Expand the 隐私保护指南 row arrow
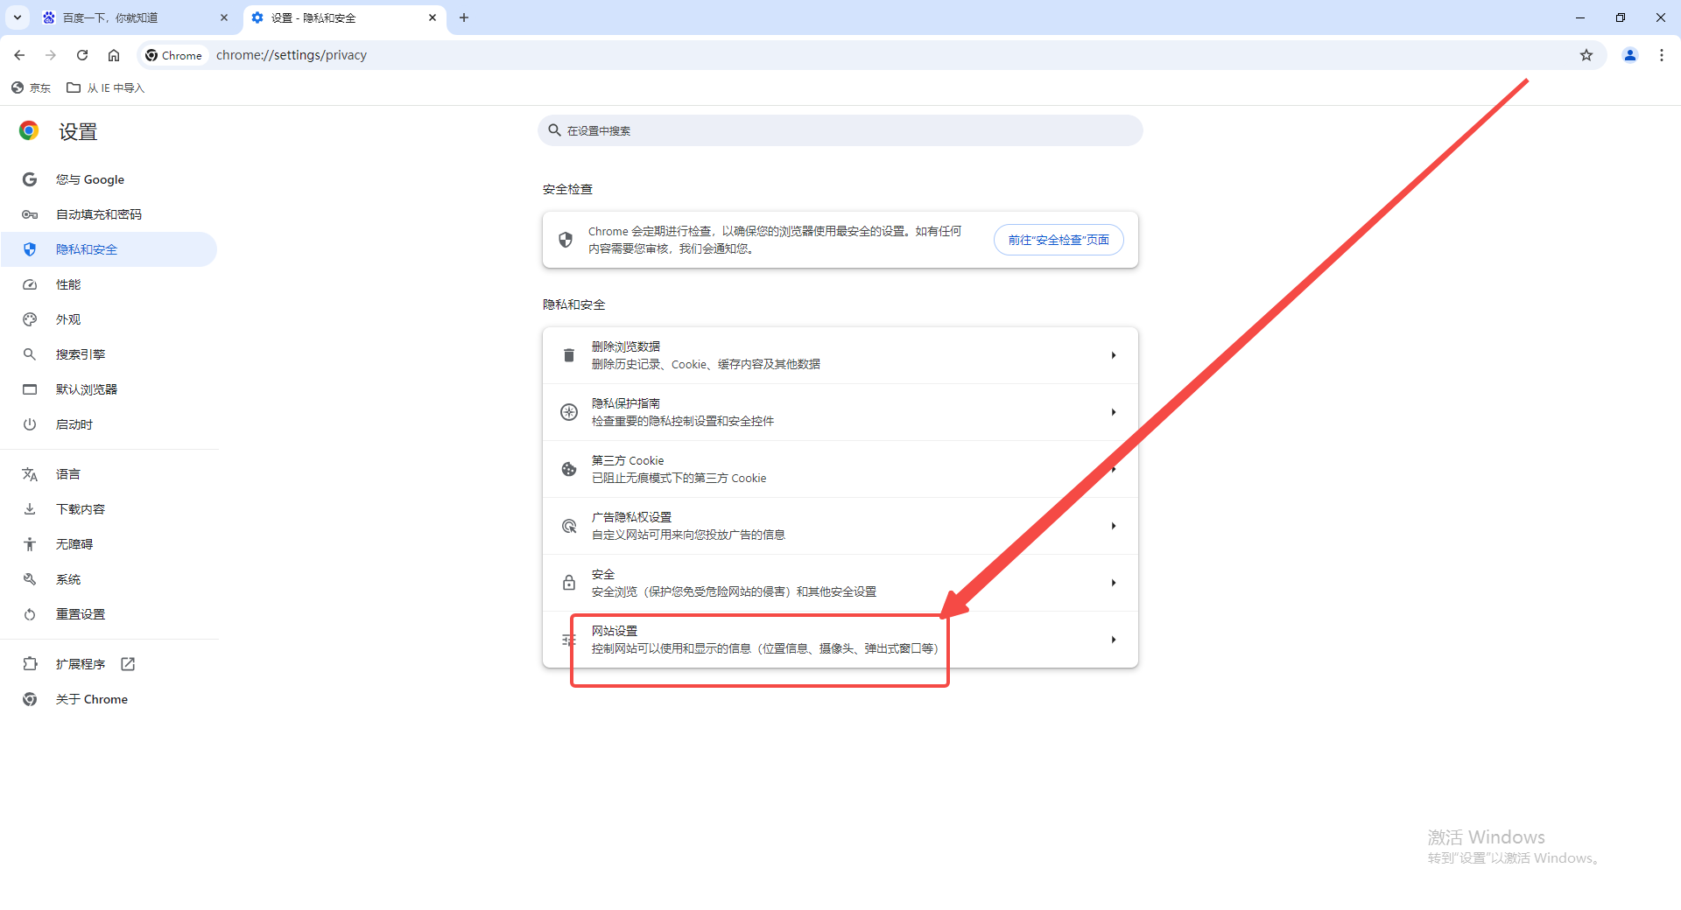This screenshot has width=1681, height=910. point(1114,412)
